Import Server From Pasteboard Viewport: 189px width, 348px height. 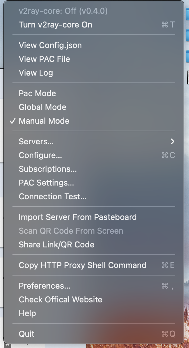point(78,217)
